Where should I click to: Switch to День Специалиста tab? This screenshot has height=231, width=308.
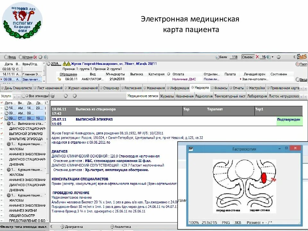point(16,88)
